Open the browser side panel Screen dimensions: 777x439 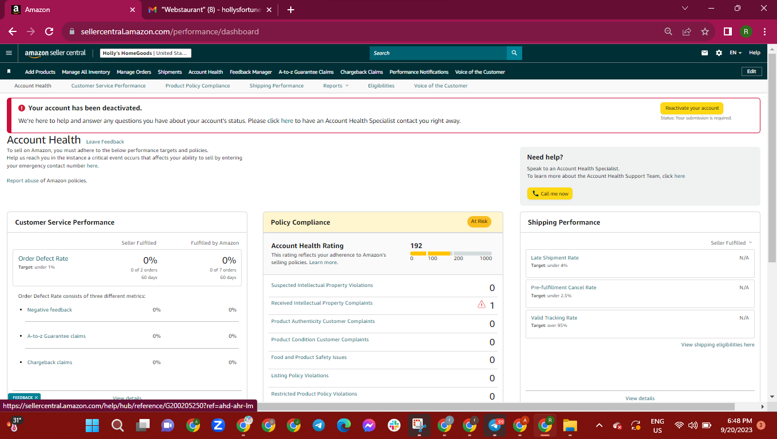(x=728, y=31)
